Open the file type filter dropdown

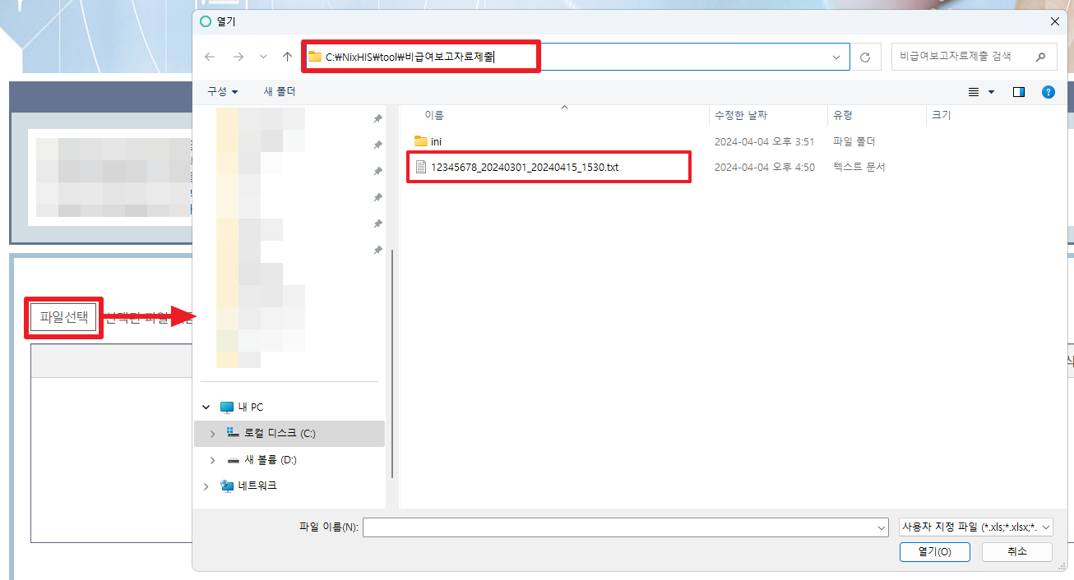976,527
